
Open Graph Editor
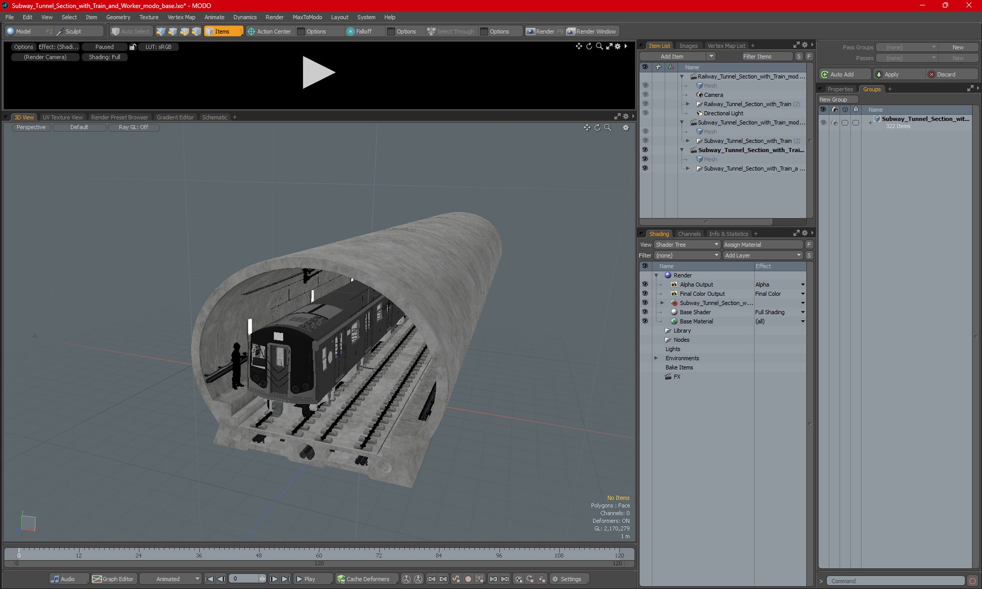(113, 579)
